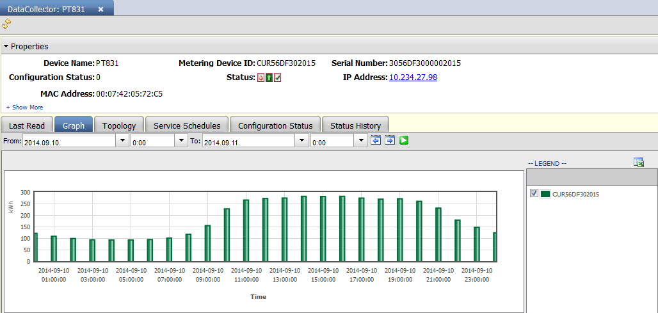This screenshot has height=313, width=658.
Task: Click into the To date field 2014.09.11.
Action: pyautogui.click(x=248, y=142)
